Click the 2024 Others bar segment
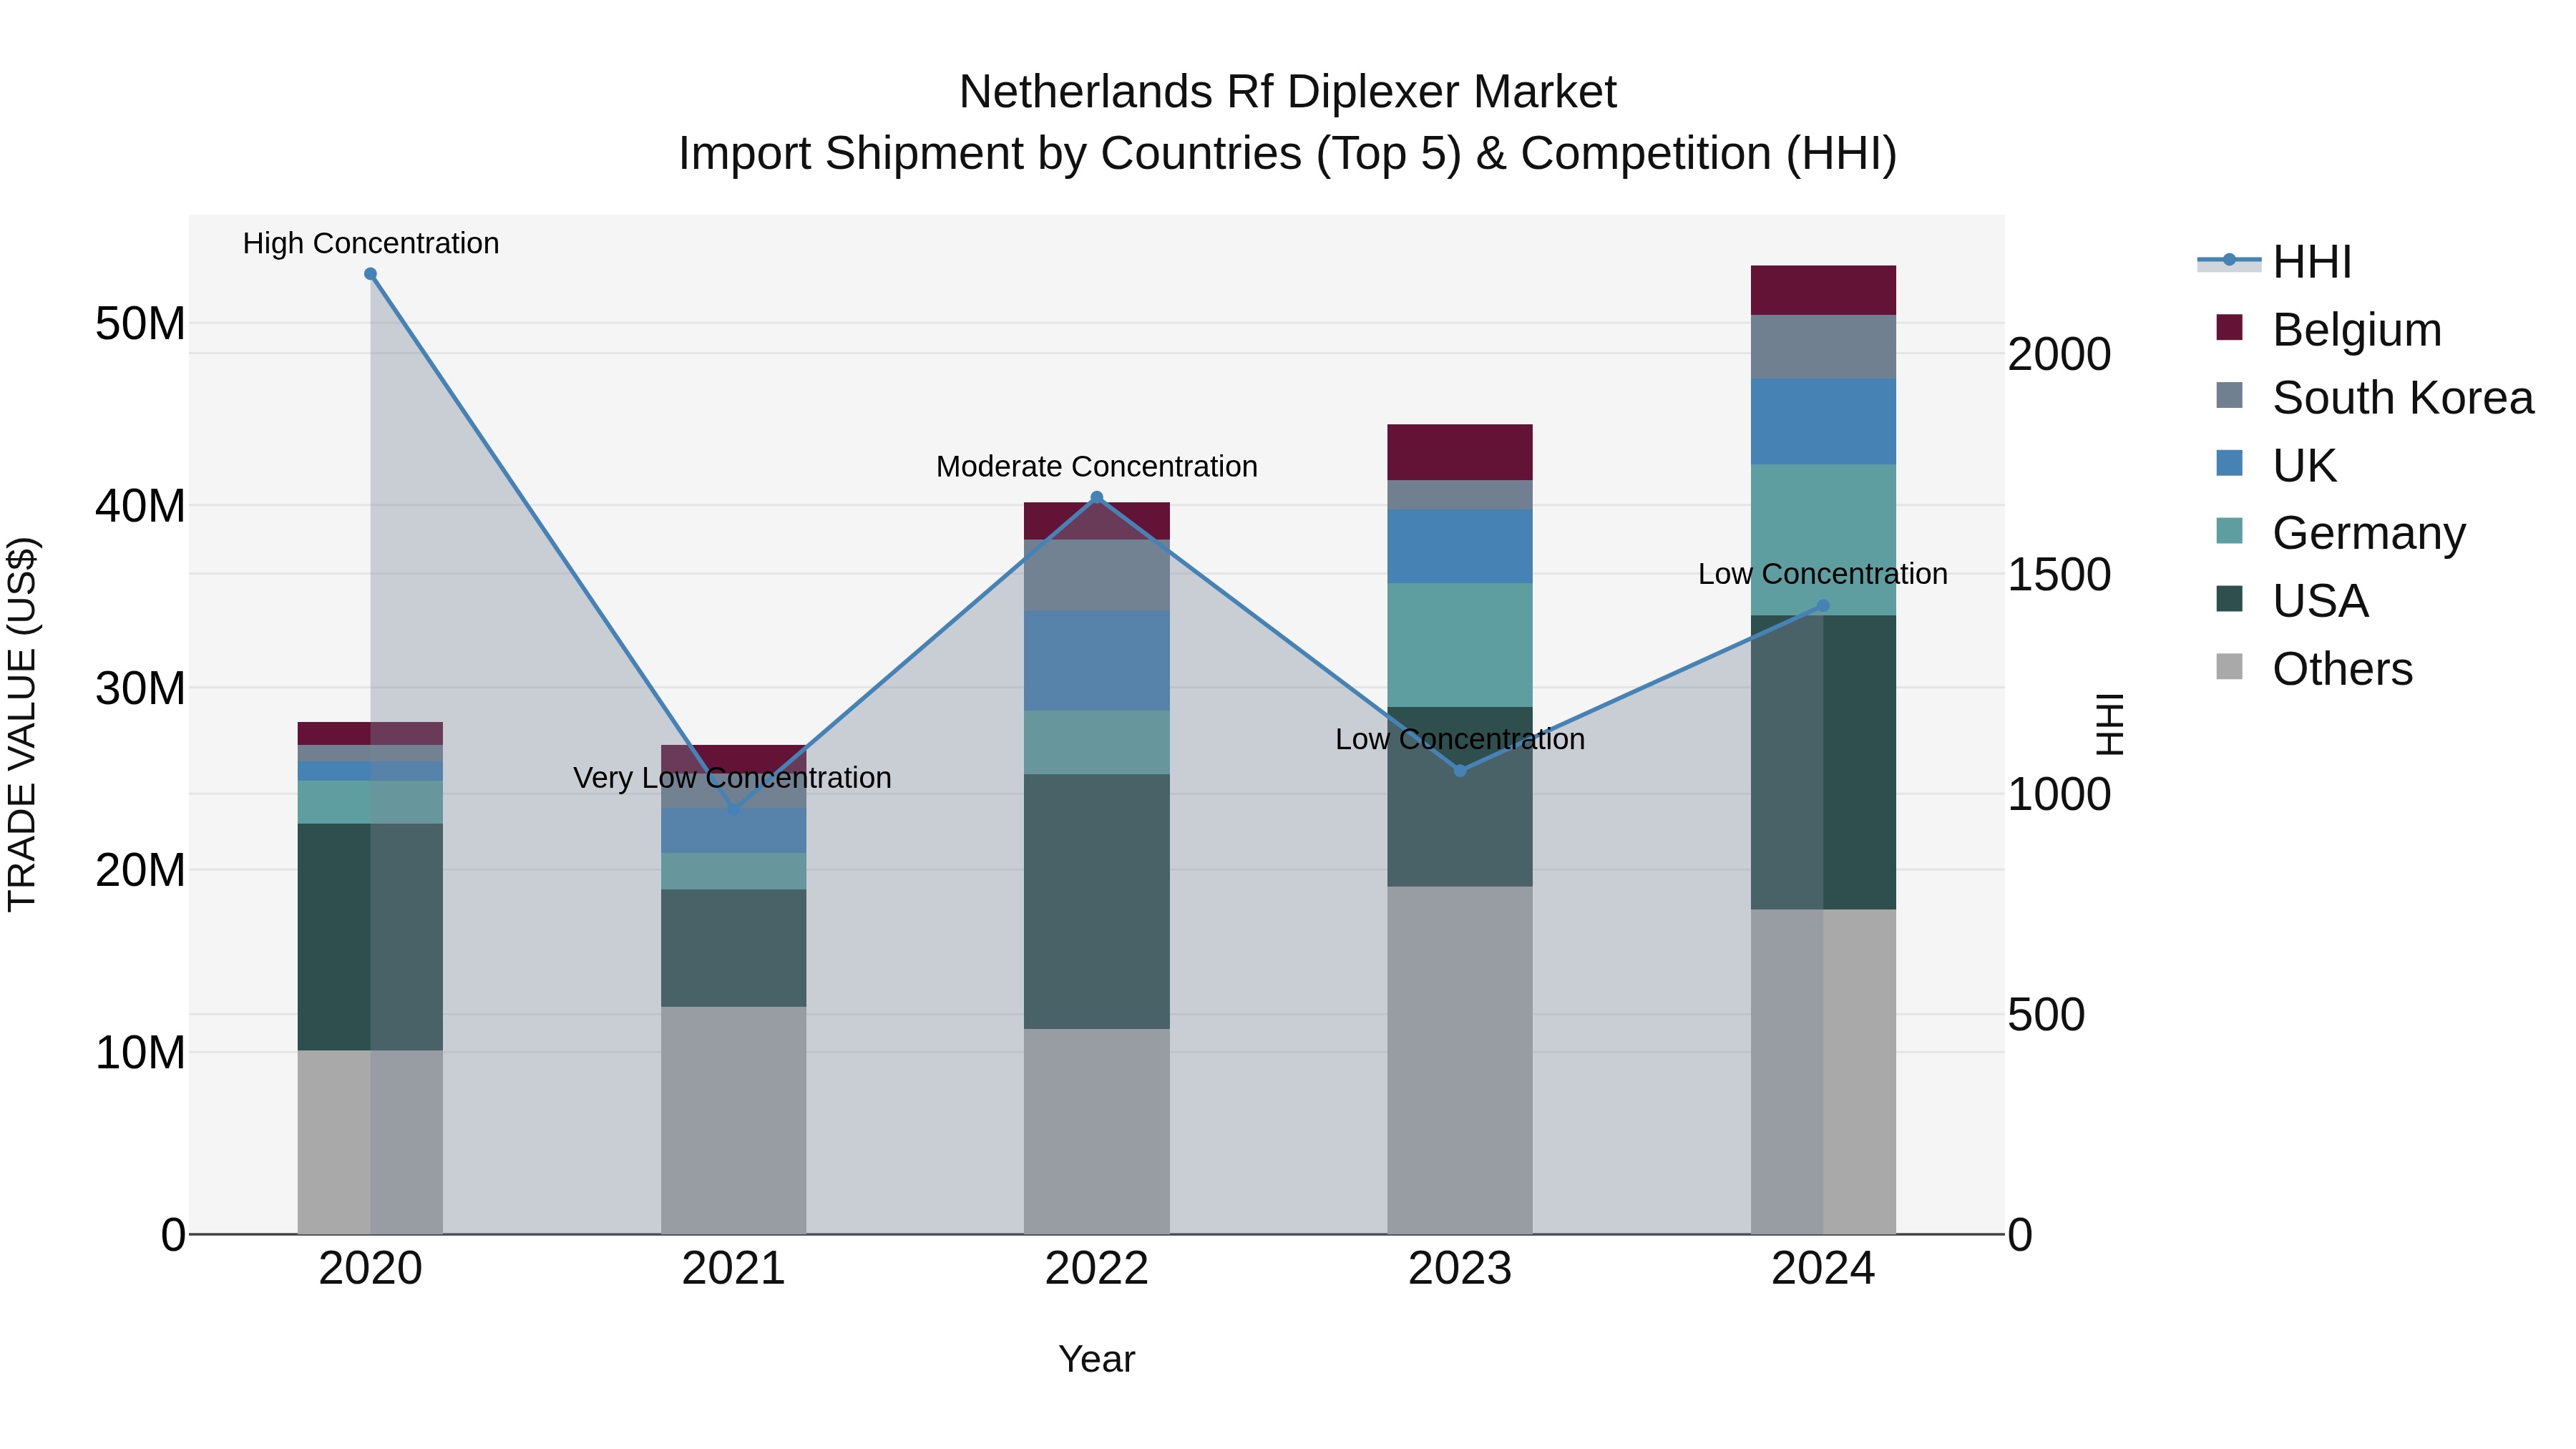2576x1449 pixels. (1823, 1071)
